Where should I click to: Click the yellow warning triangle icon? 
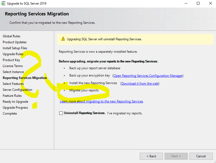(x=63, y=39)
